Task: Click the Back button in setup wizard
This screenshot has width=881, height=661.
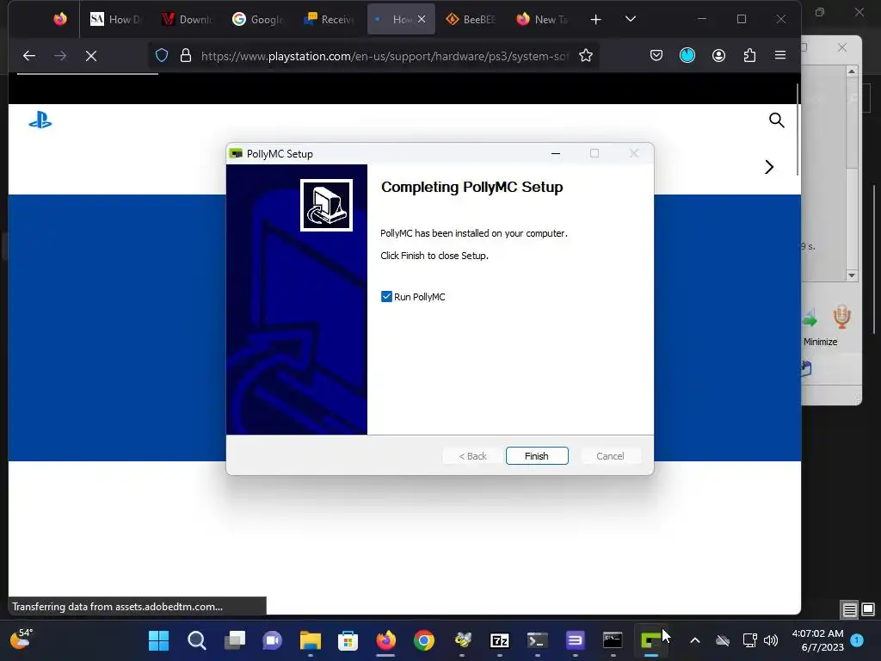Action: pos(472,456)
